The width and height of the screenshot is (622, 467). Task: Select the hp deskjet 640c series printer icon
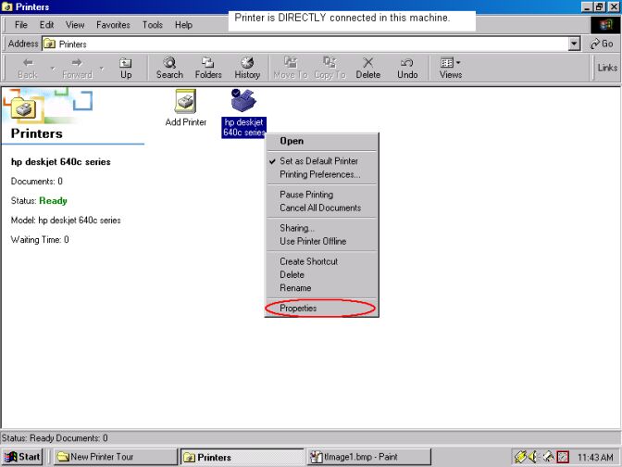tap(243, 102)
